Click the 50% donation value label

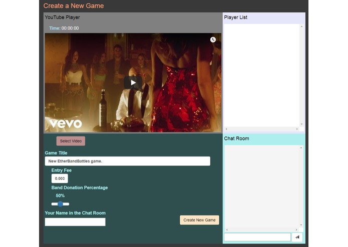coord(60,195)
